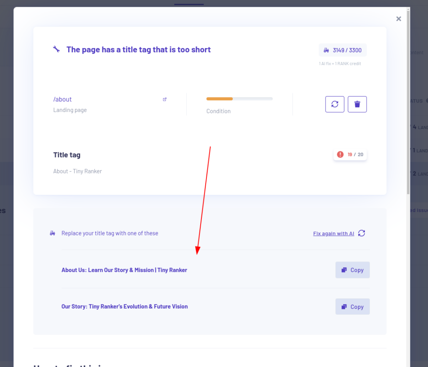Click the red warning icon by character count

coord(340,155)
